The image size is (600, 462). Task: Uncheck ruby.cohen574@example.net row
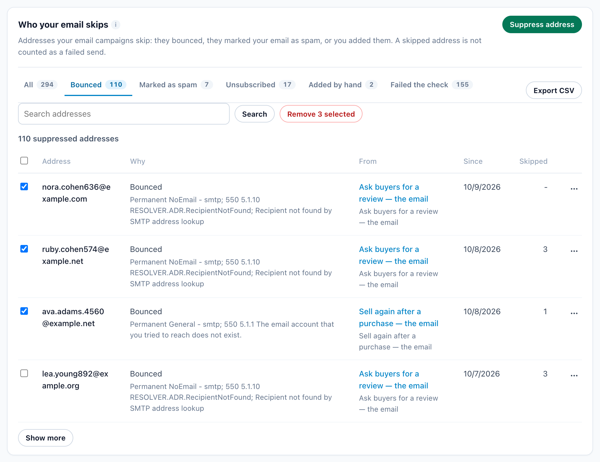(24, 249)
